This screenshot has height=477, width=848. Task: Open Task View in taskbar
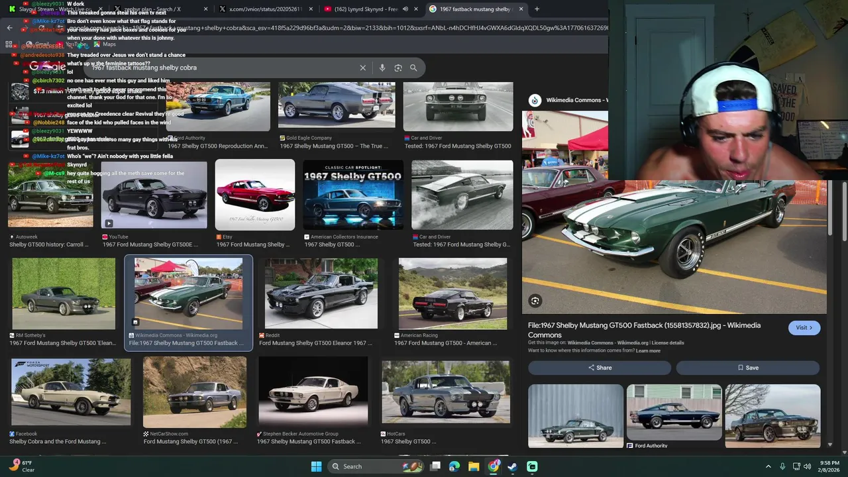click(x=435, y=466)
